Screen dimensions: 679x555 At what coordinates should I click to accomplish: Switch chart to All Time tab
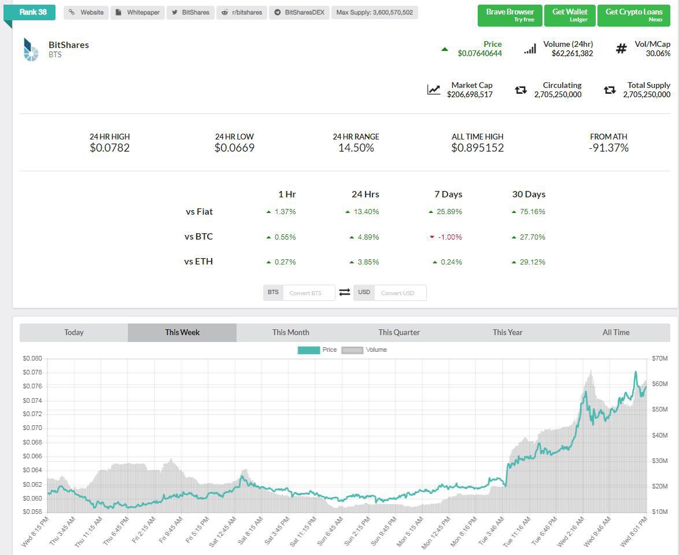(x=616, y=332)
